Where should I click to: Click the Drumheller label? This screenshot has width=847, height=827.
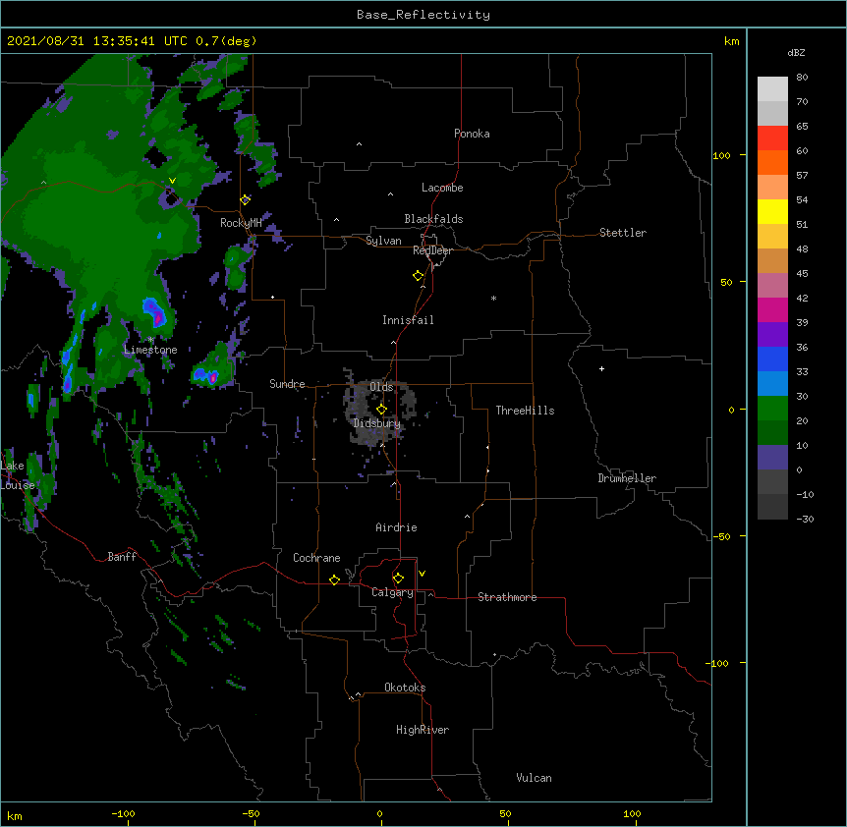pyautogui.click(x=627, y=478)
